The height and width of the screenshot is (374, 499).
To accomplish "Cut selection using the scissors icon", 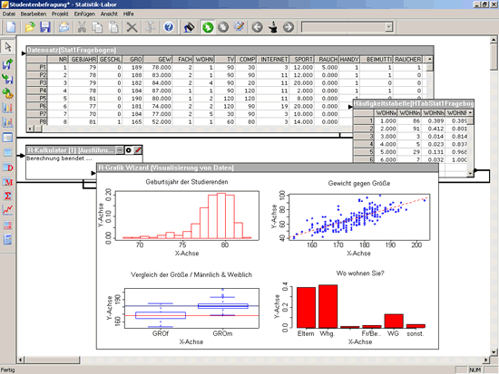I will [x=82, y=27].
